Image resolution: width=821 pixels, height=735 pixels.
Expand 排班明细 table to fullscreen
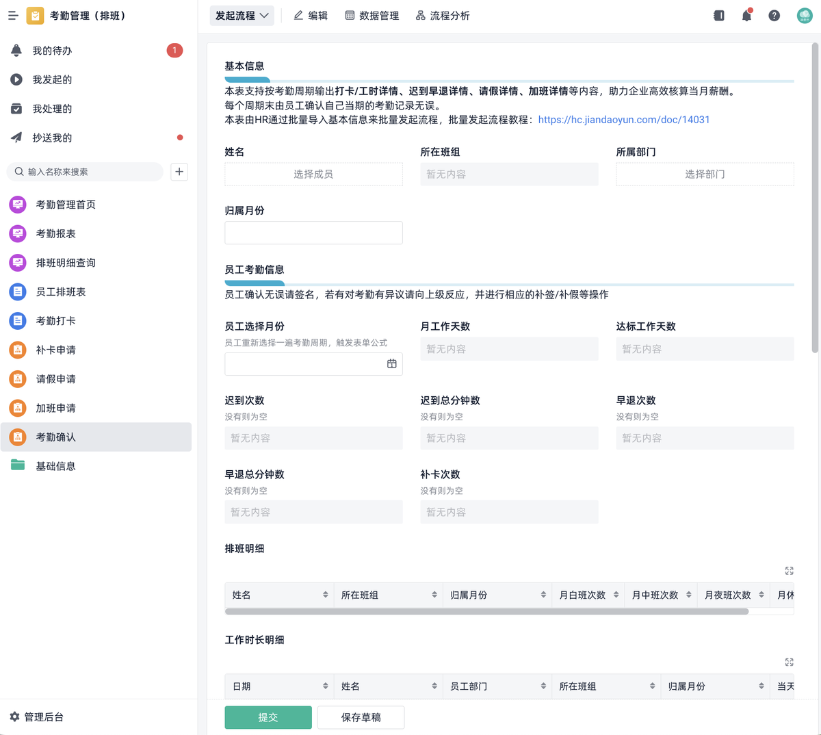click(x=789, y=570)
